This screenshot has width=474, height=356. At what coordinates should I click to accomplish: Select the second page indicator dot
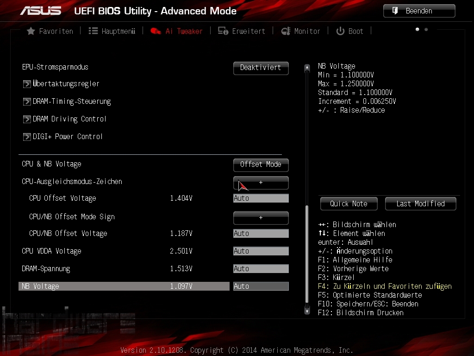pos(426,29)
